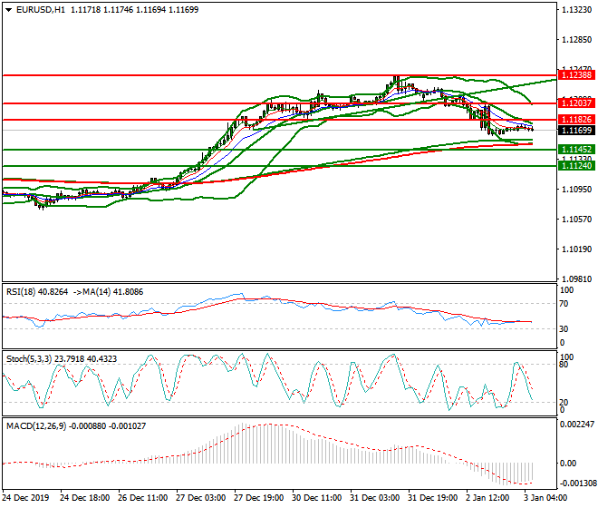Select the 24 Dec 18:00 time axis label

tap(84, 498)
